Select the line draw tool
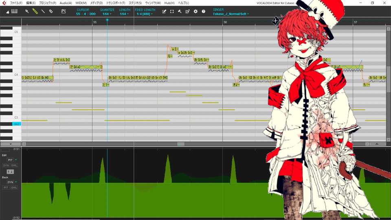Image resolution: width=391 pixels, height=220 pixels. tap(43, 11)
